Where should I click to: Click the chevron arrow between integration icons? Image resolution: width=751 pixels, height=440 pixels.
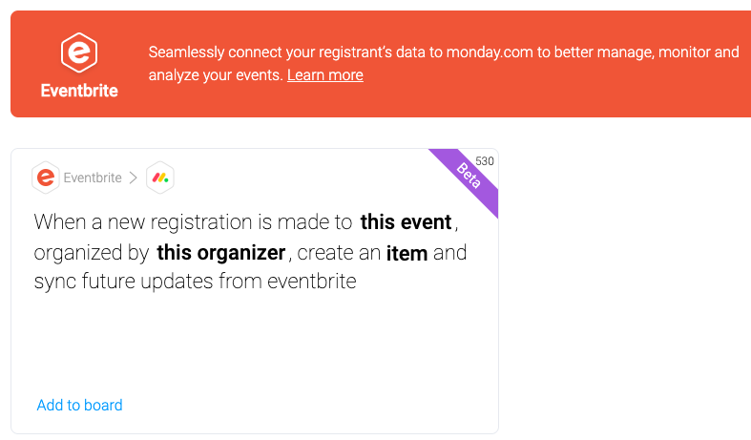point(134,178)
